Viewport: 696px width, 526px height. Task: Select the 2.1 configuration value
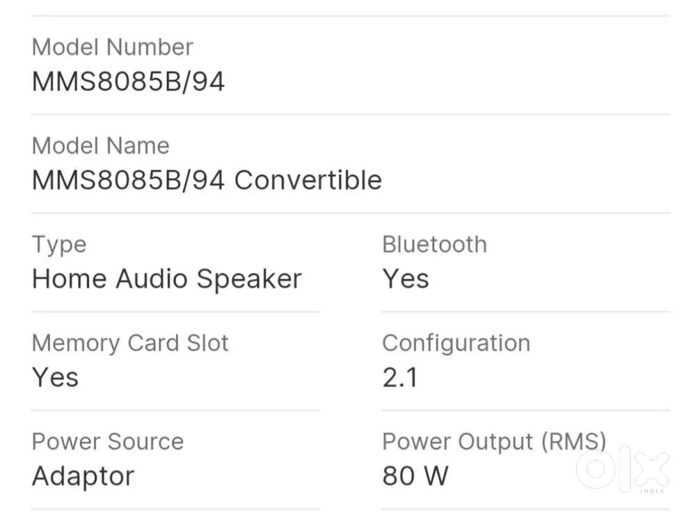click(400, 378)
